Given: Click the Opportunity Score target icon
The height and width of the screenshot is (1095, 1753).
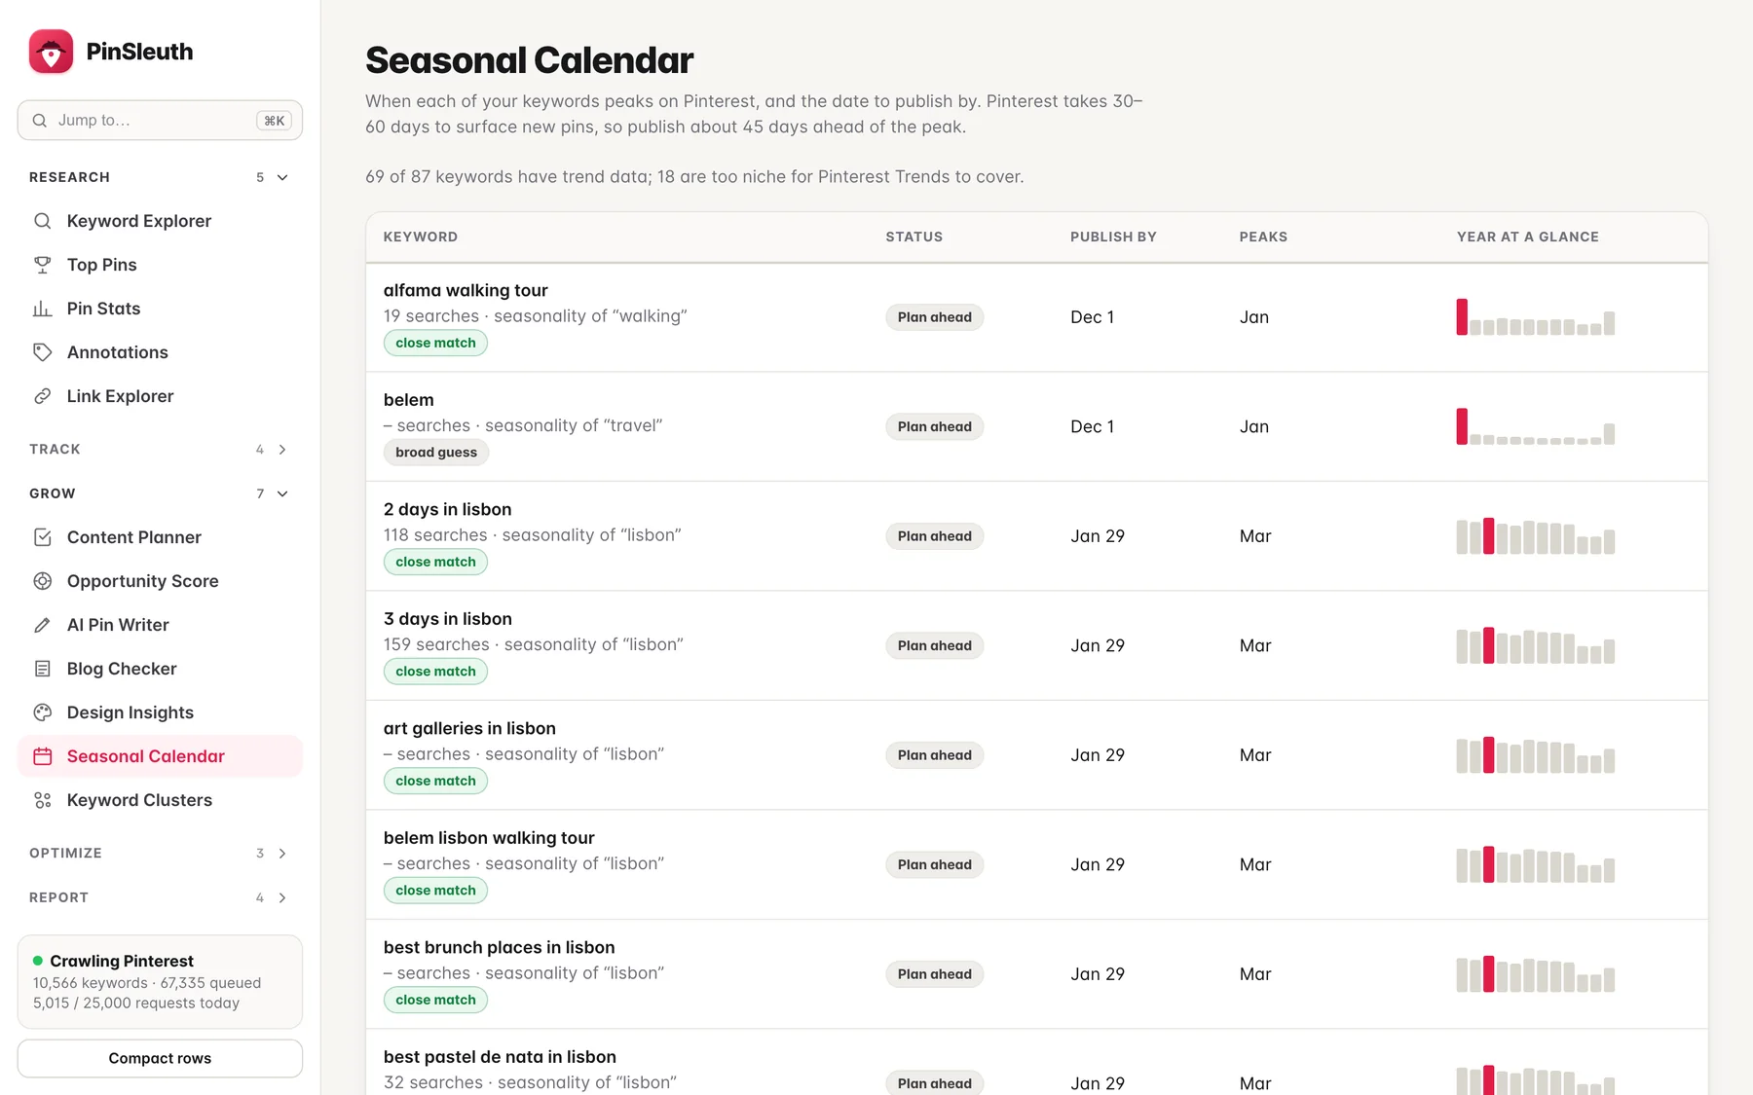Looking at the screenshot, I should click(42, 581).
